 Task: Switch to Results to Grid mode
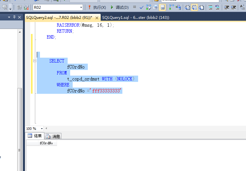(194, 7)
